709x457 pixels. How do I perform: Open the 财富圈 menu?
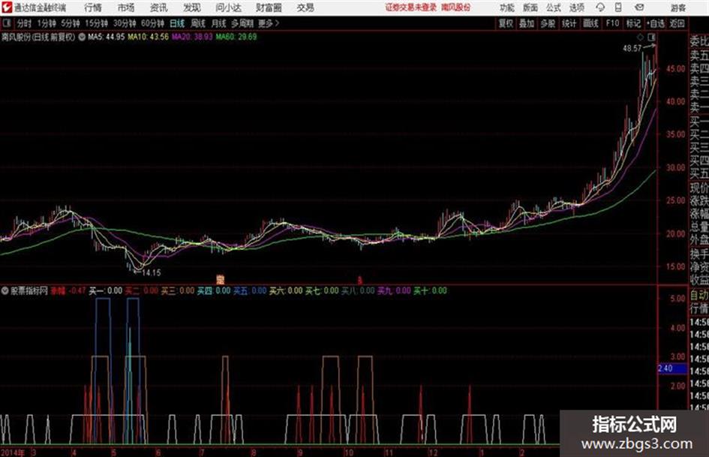269,8
